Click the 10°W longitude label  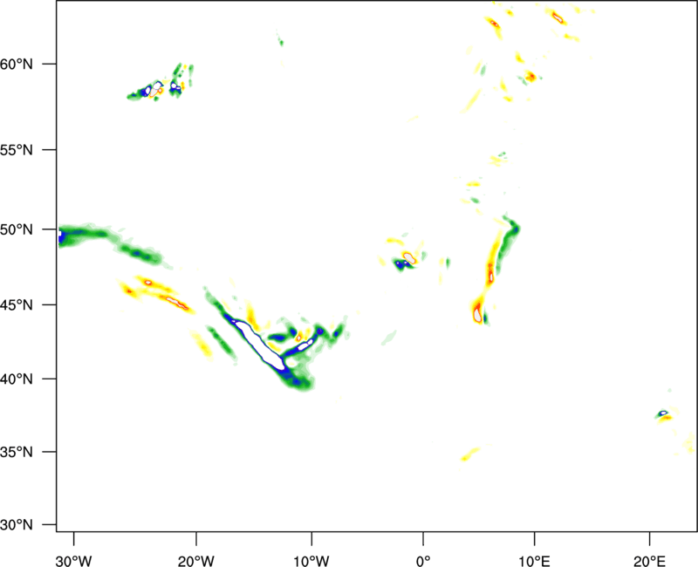[311, 561]
